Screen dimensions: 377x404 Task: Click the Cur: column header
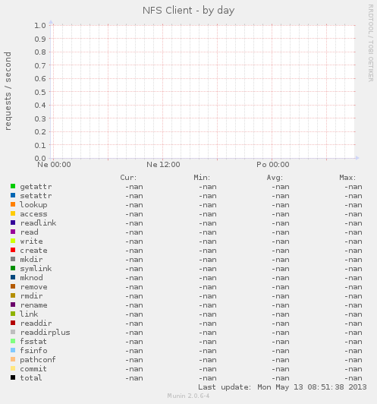click(x=128, y=178)
